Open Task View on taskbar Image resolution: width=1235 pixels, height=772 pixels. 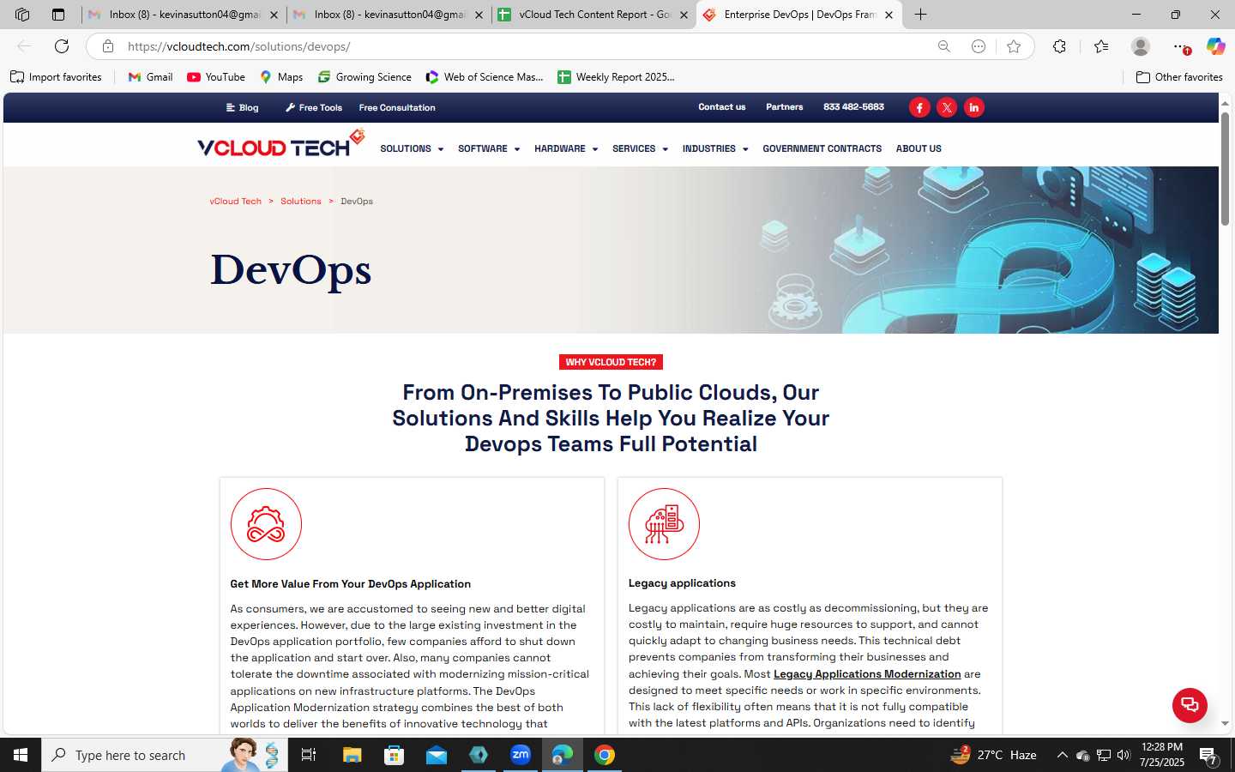pyautogui.click(x=309, y=755)
